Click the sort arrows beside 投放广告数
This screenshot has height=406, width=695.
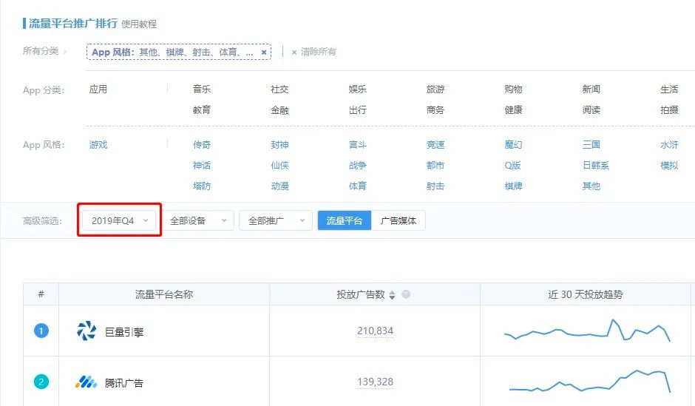coord(392,295)
